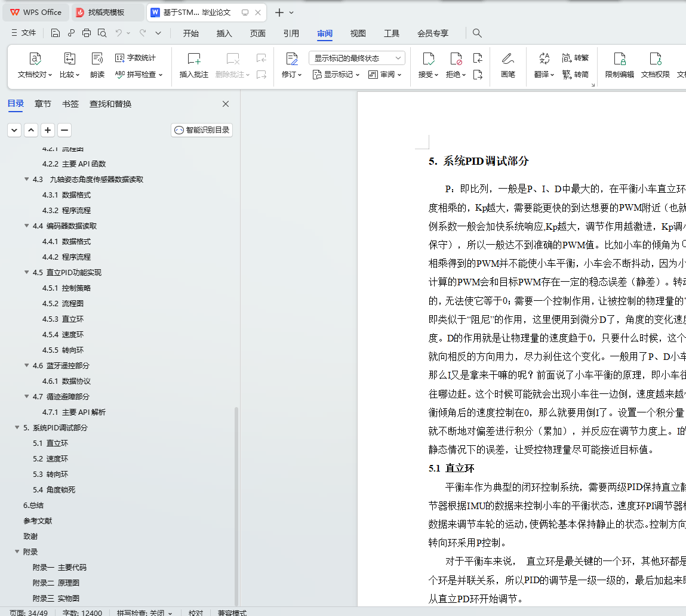This screenshot has height=616, width=686.
Task: Click the 限制编辑 restrict editing icon
Action: click(x=620, y=58)
